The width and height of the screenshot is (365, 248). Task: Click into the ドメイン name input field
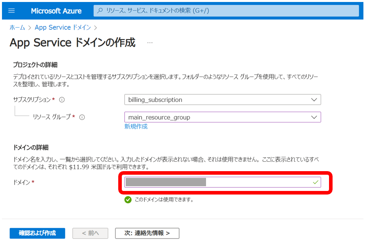click(x=223, y=182)
